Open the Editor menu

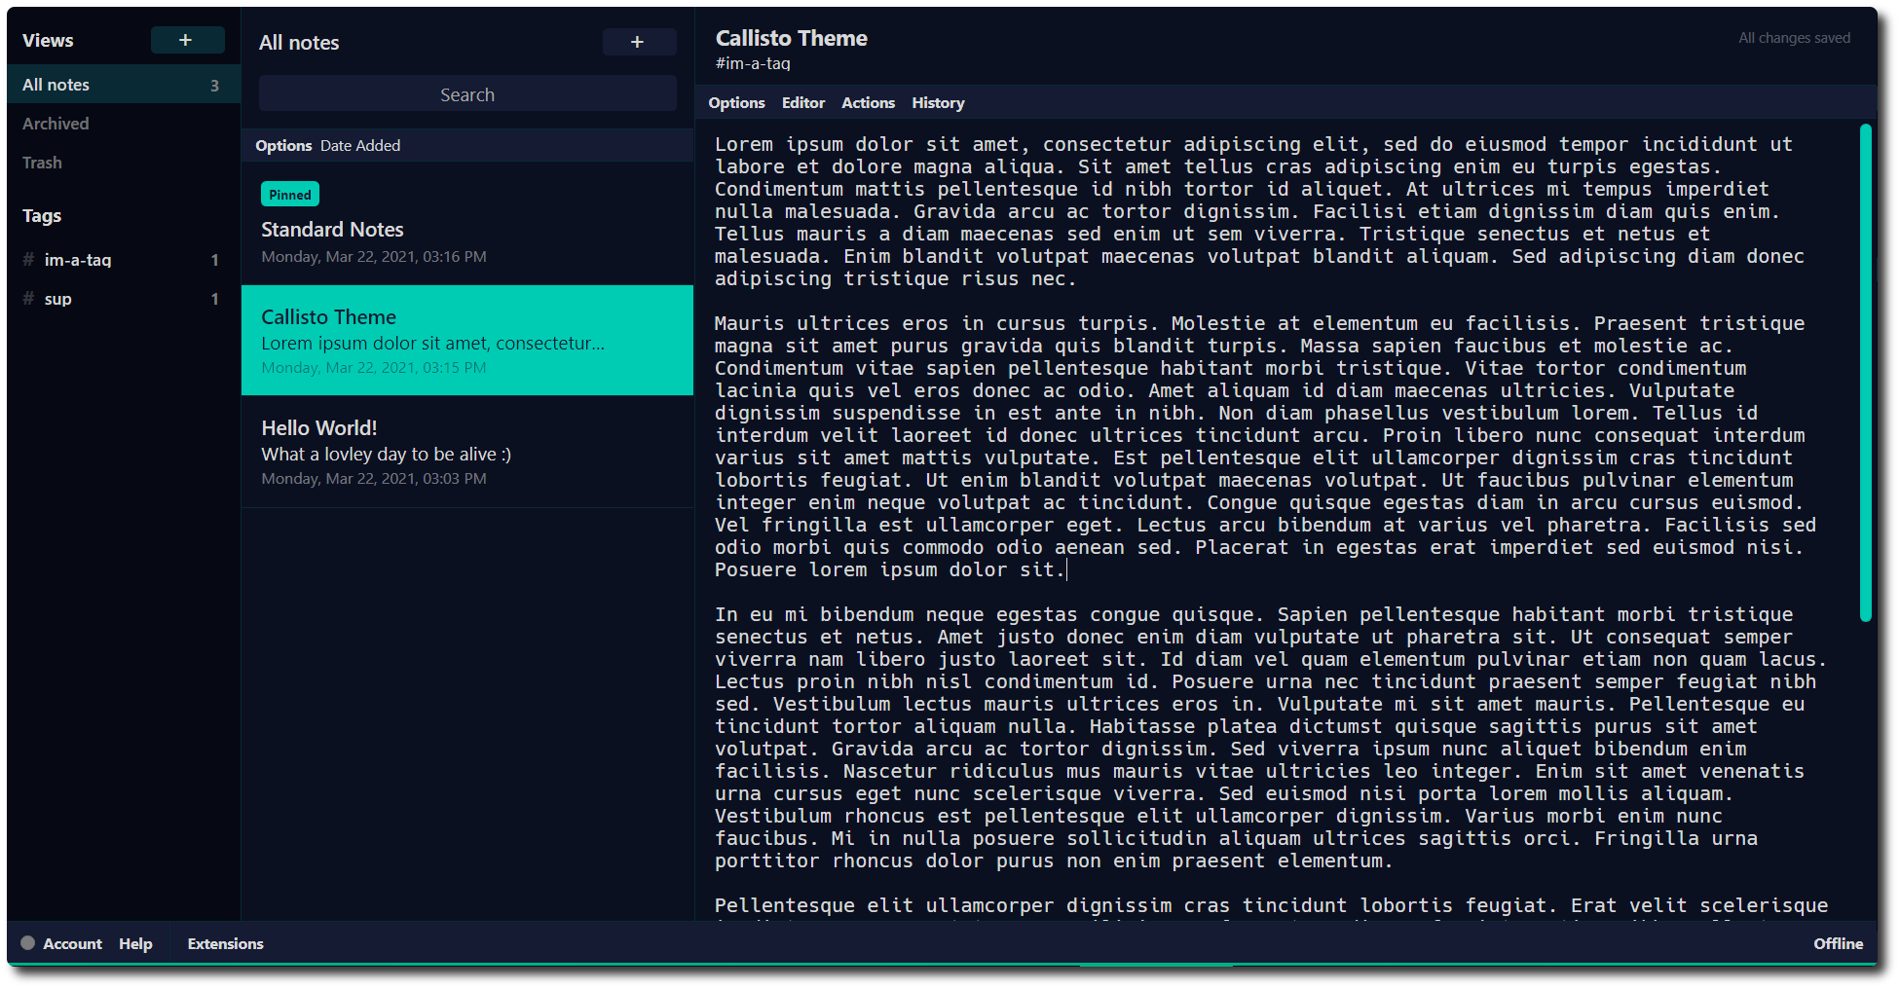802,102
